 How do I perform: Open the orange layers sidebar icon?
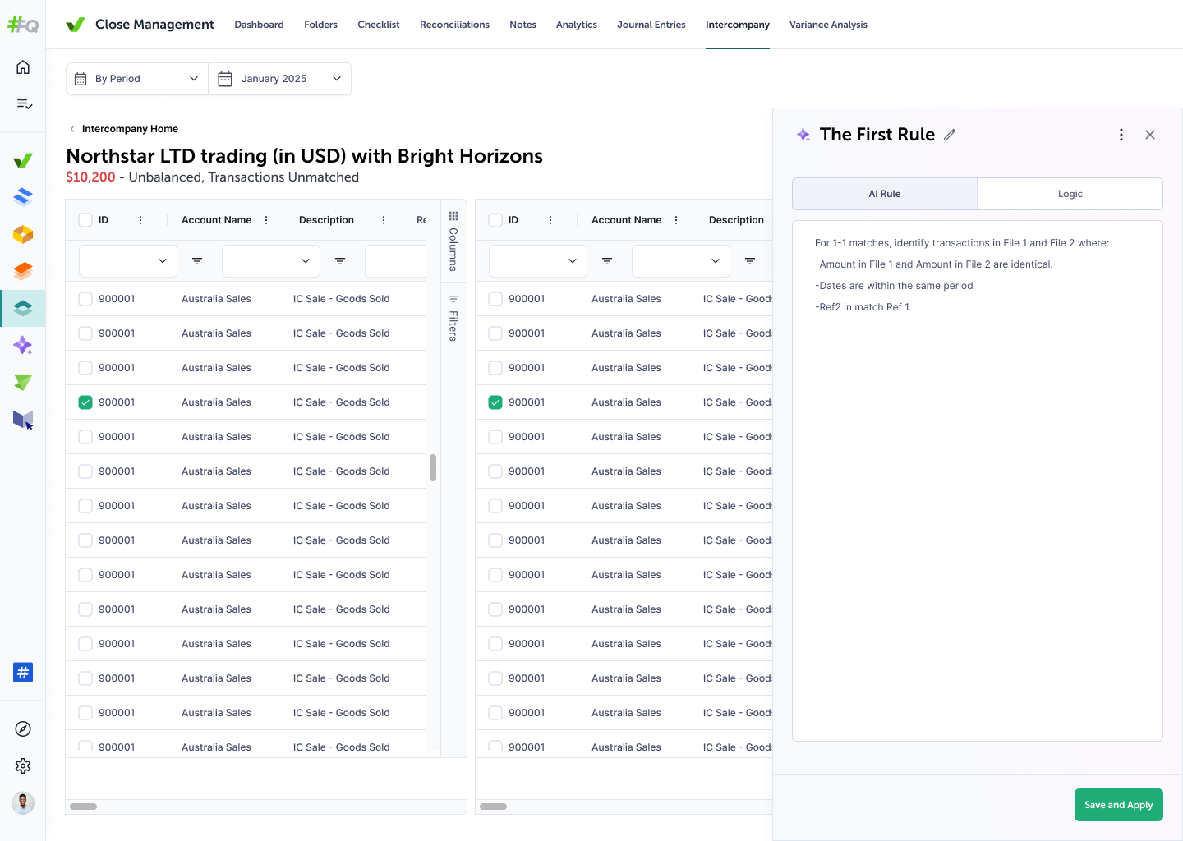coord(23,271)
